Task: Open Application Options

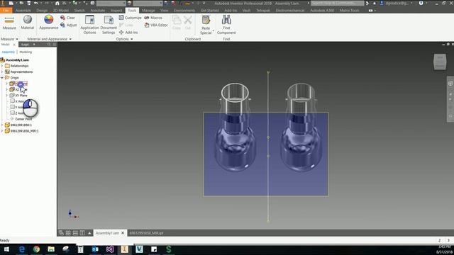Action: click(x=89, y=25)
